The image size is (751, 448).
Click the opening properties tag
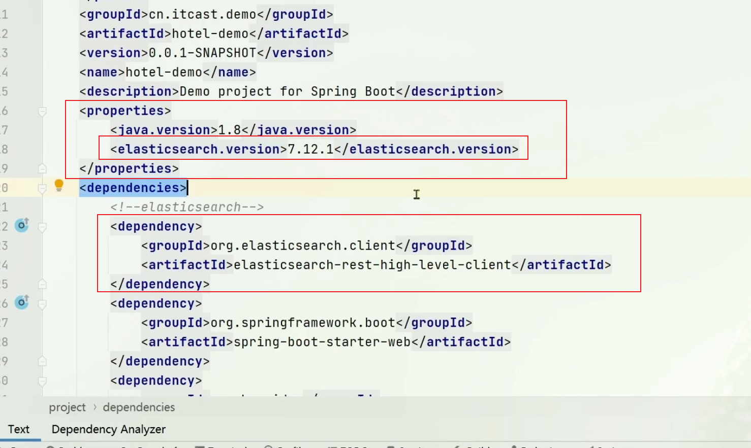click(125, 111)
